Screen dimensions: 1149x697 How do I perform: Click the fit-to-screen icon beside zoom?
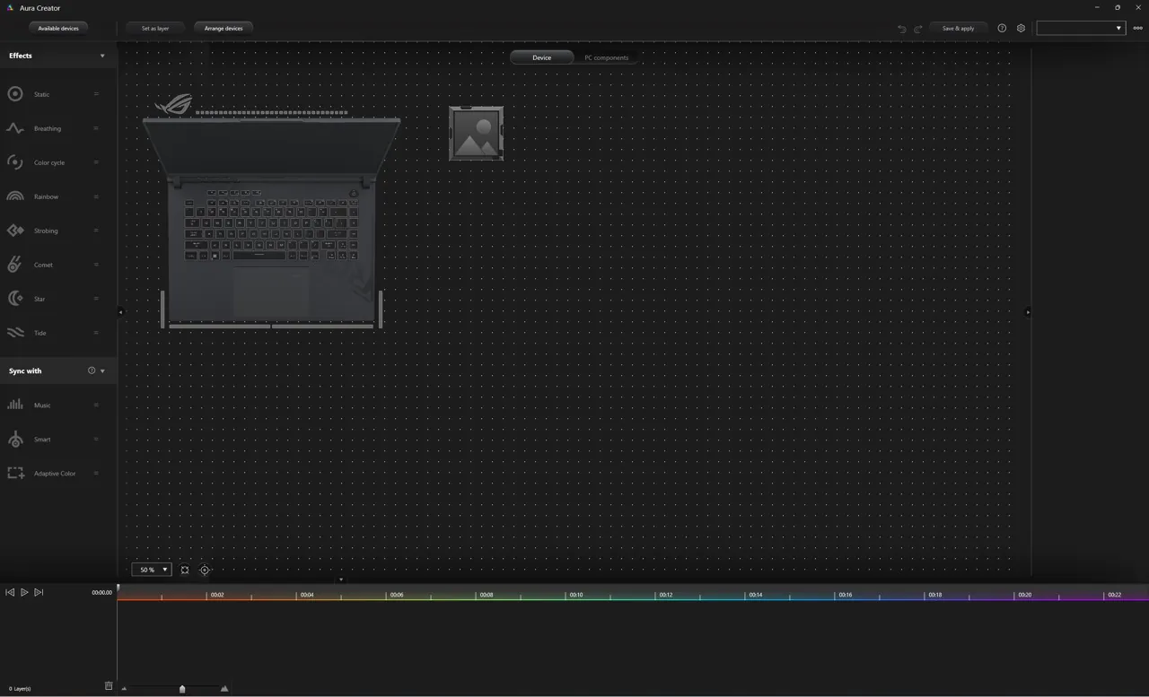pos(185,570)
